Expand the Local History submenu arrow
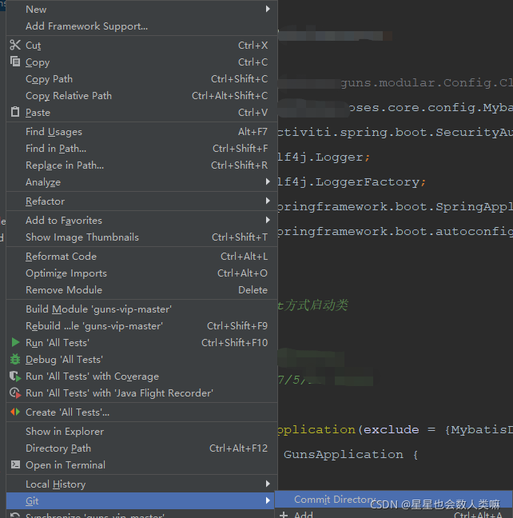This screenshot has width=513, height=518. pyautogui.click(x=268, y=484)
